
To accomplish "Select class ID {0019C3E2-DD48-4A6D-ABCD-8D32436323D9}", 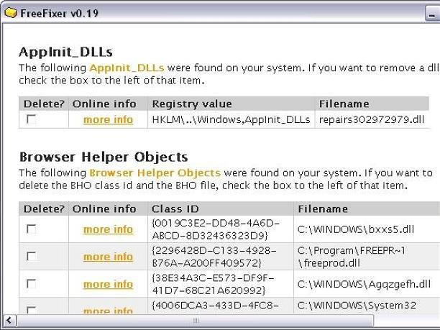I will tap(216, 229).
